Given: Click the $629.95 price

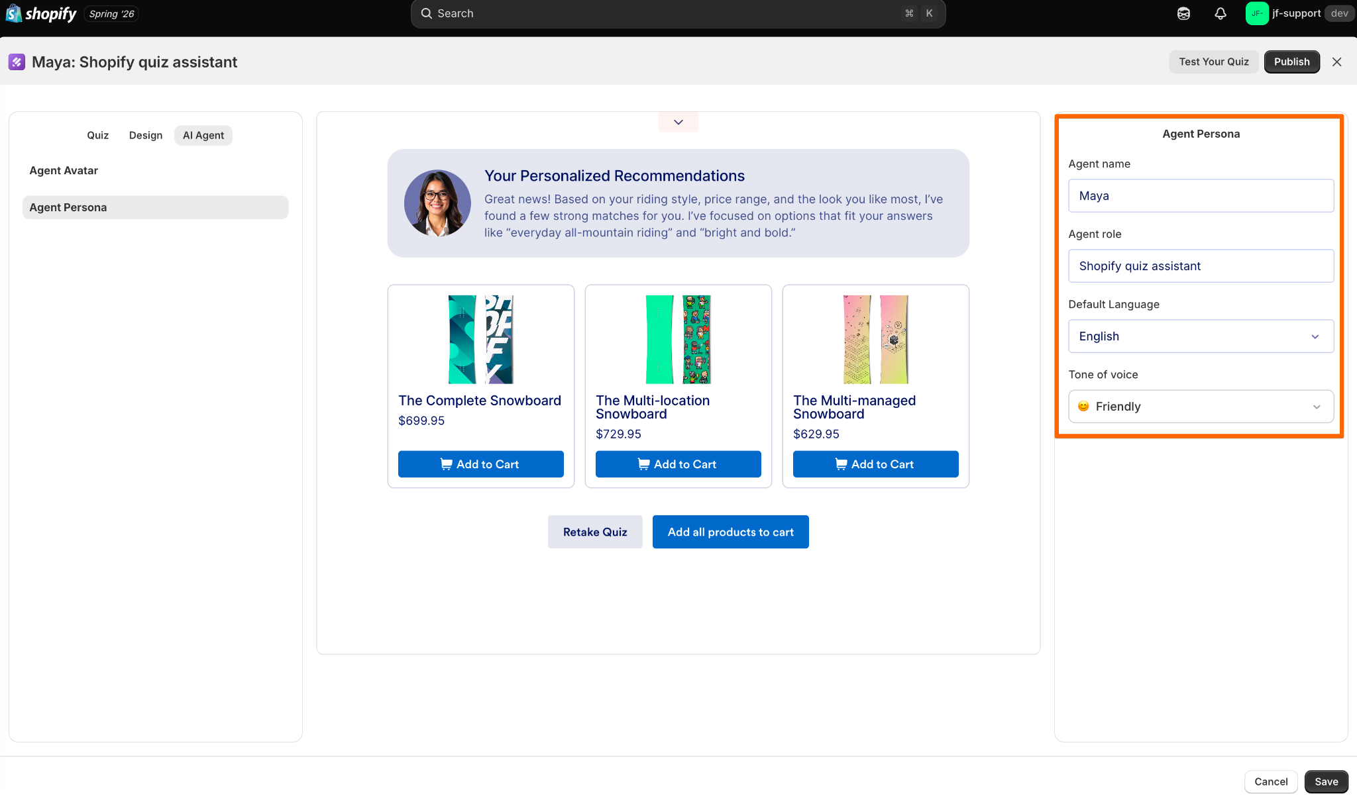Looking at the screenshot, I should tap(816, 434).
